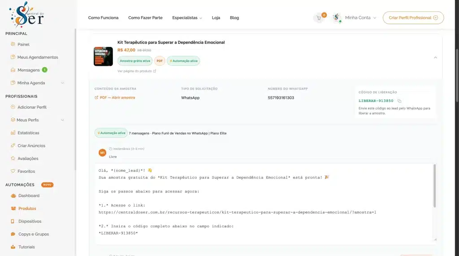The image size is (459, 256).
Task: Collapse the product card chevron
Action: pos(435,58)
